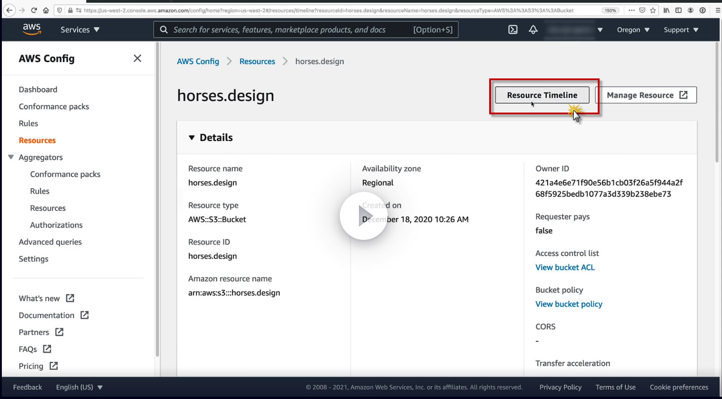Open Advanced queries in the sidebar
The height and width of the screenshot is (399, 722).
coord(50,242)
